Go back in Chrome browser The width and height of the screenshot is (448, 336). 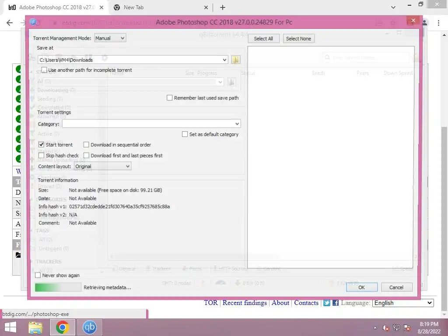click(10, 23)
